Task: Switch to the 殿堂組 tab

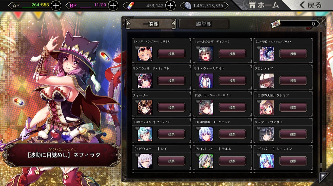Action: coord(204,24)
